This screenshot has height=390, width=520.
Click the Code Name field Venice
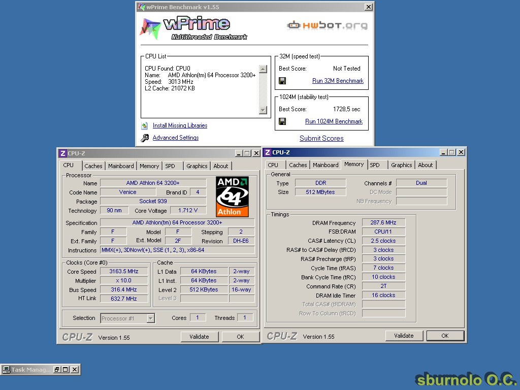click(127, 192)
